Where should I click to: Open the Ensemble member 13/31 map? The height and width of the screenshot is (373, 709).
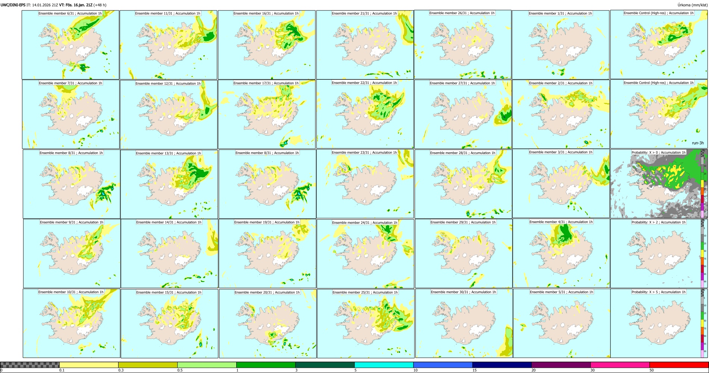[x=169, y=184]
